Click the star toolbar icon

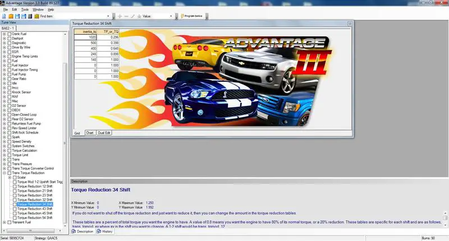[x=139, y=16]
